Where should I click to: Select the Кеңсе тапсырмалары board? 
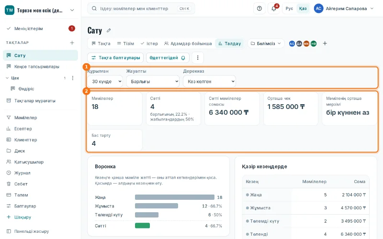pyautogui.click(x=40, y=66)
